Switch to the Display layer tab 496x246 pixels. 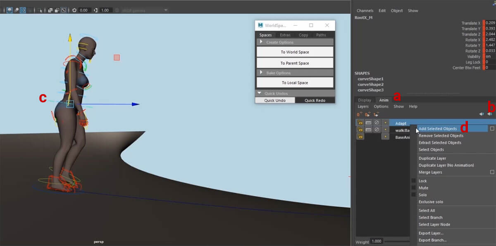click(x=364, y=100)
